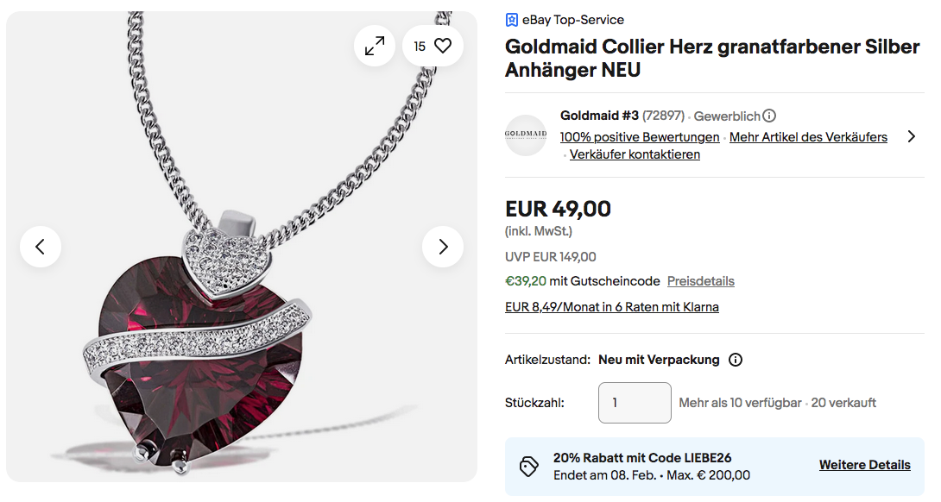Click the Stückzahl quantity field
Image resolution: width=941 pixels, height=502 pixels.
635,403
